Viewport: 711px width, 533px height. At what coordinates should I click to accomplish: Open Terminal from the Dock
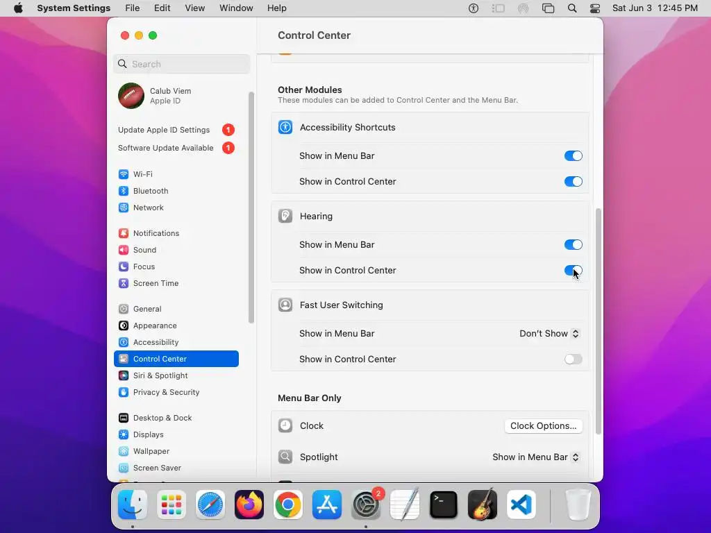444,505
